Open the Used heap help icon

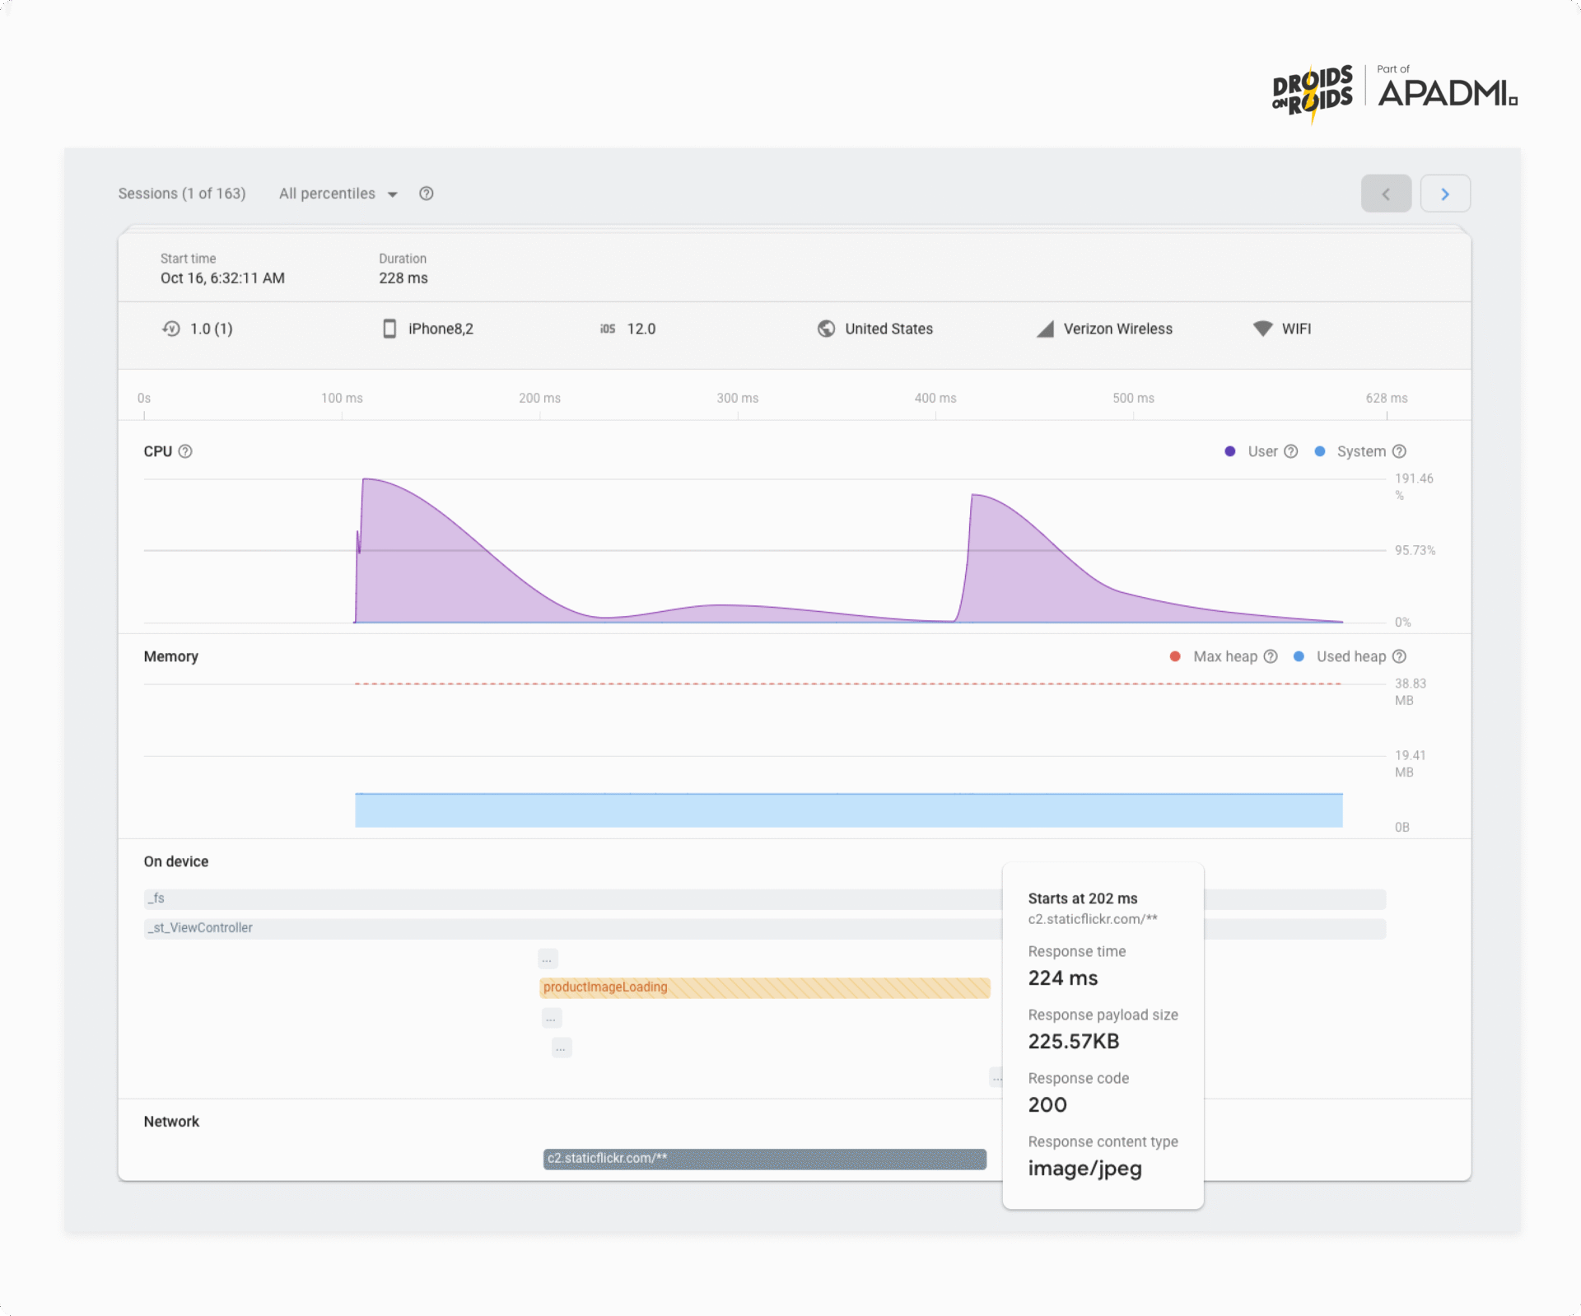[1399, 656]
